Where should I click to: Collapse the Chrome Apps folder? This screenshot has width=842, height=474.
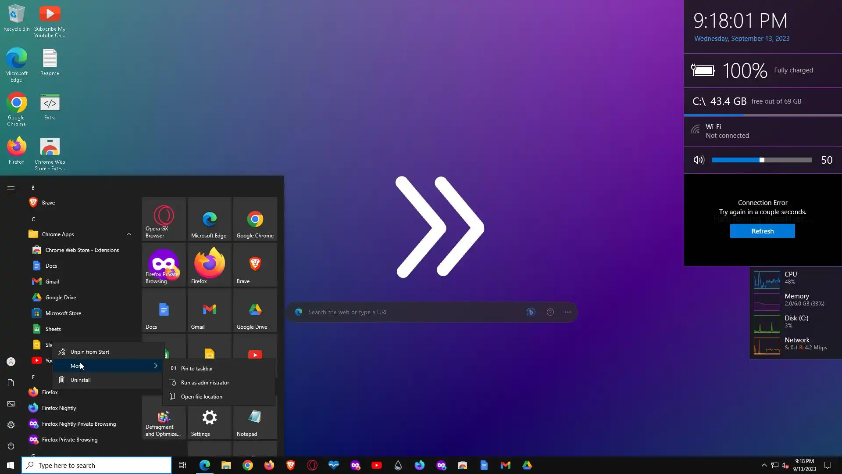tap(128, 234)
